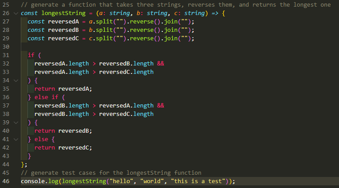Click the arrow => on line 26

tap(215, 13)
